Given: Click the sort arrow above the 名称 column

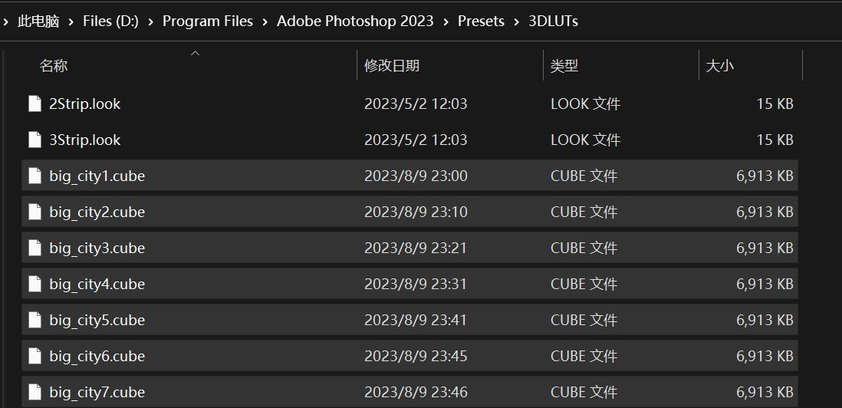Looking at the screenshot, I should (x=196, y=53).
